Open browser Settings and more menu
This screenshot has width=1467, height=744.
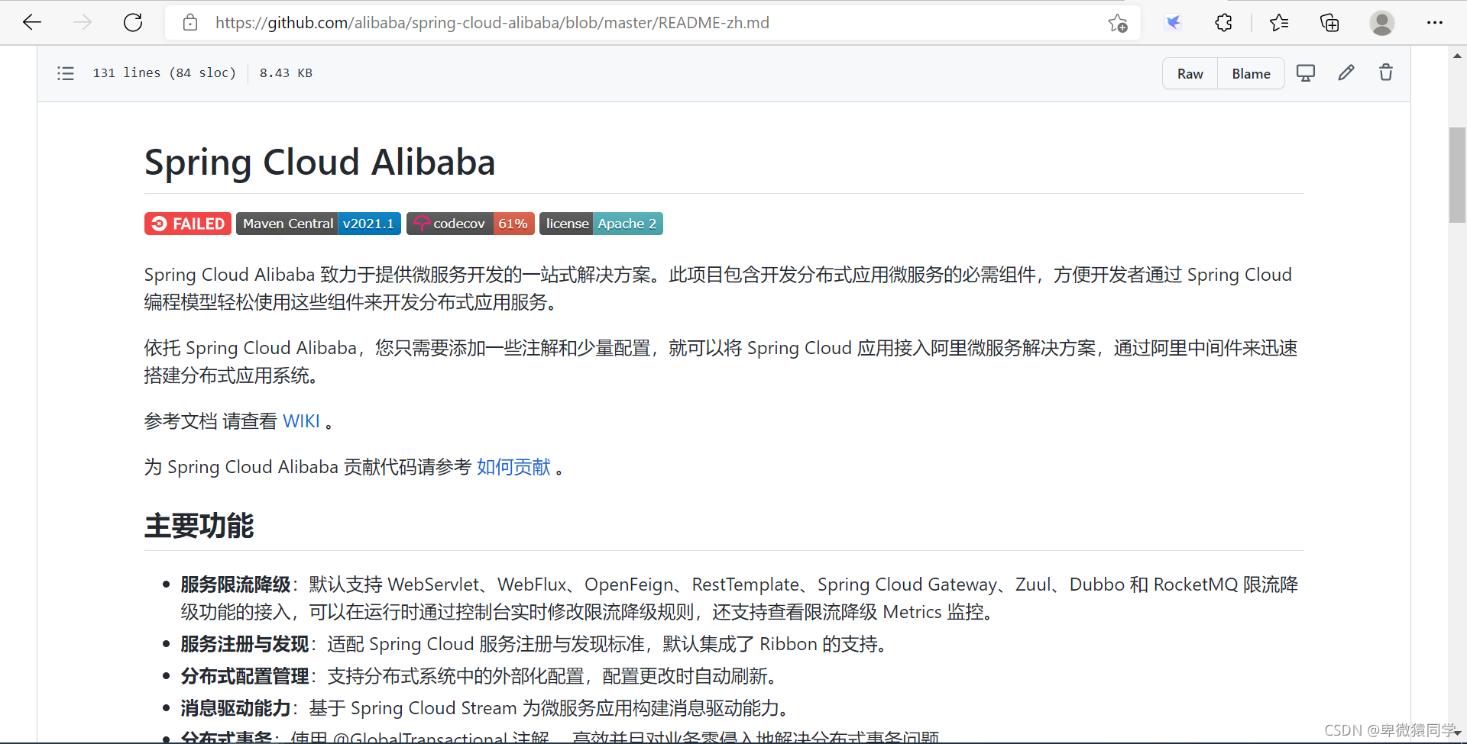tap(1434, 23)
